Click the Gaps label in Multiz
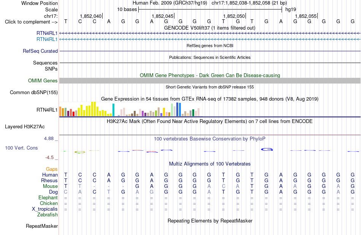Image resolution: width=361 pixels, height=235 pixels. (52, 169)
